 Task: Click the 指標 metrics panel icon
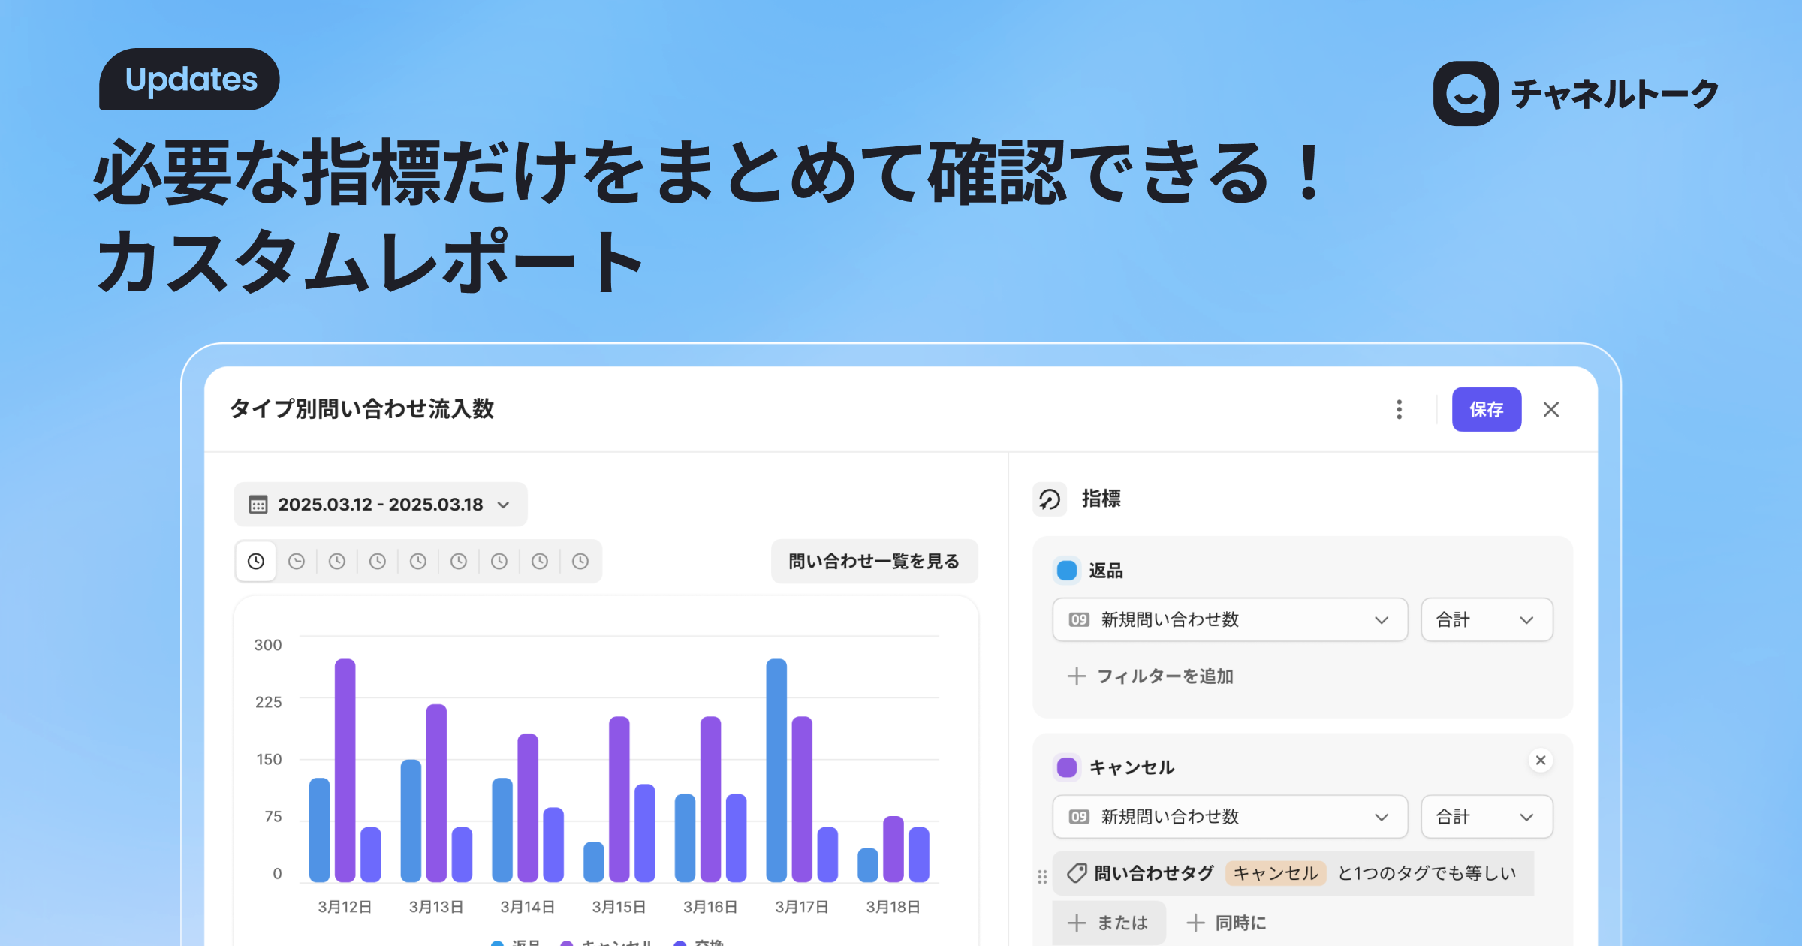[1050, 499]
